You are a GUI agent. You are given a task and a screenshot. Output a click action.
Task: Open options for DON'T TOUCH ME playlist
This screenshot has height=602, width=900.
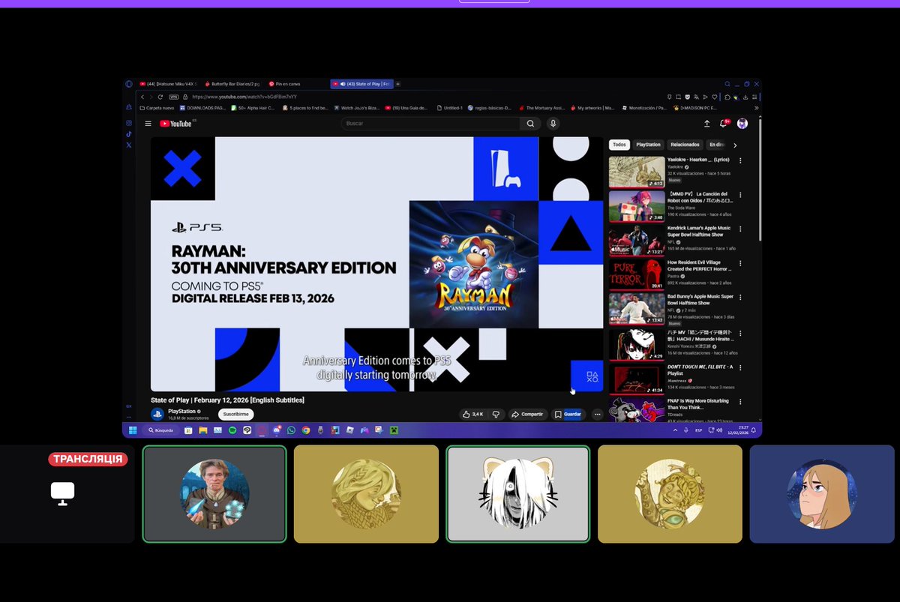click(x=740, y=367)
